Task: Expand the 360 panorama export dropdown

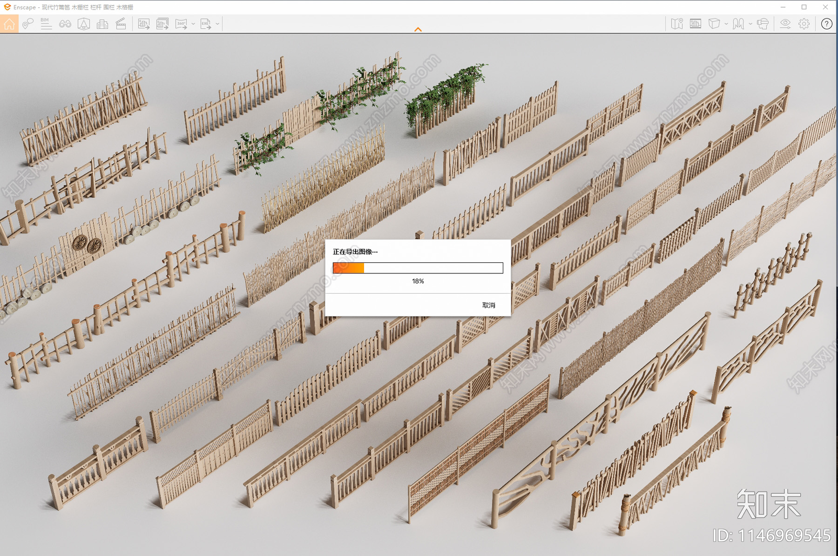Action: [193, 24]
